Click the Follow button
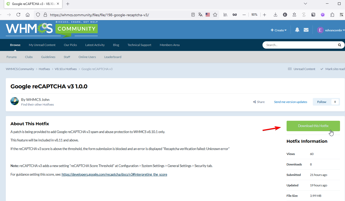This screenshot has height=201, width=345. (x=322, y=102)
